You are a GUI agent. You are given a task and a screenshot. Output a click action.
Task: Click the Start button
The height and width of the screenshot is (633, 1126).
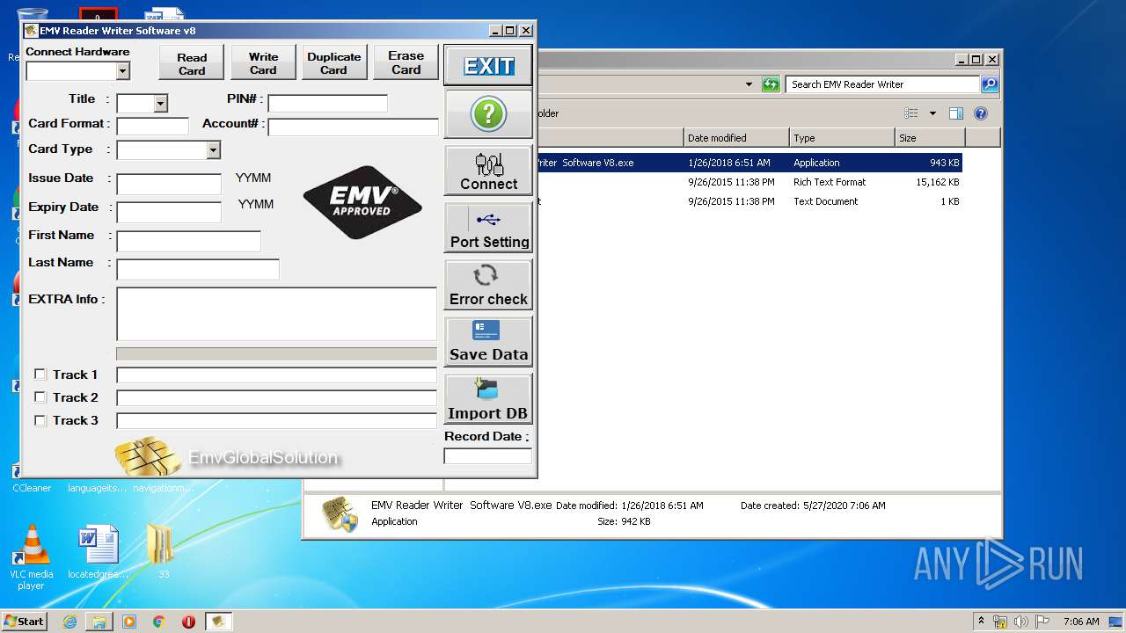(24, 622)
